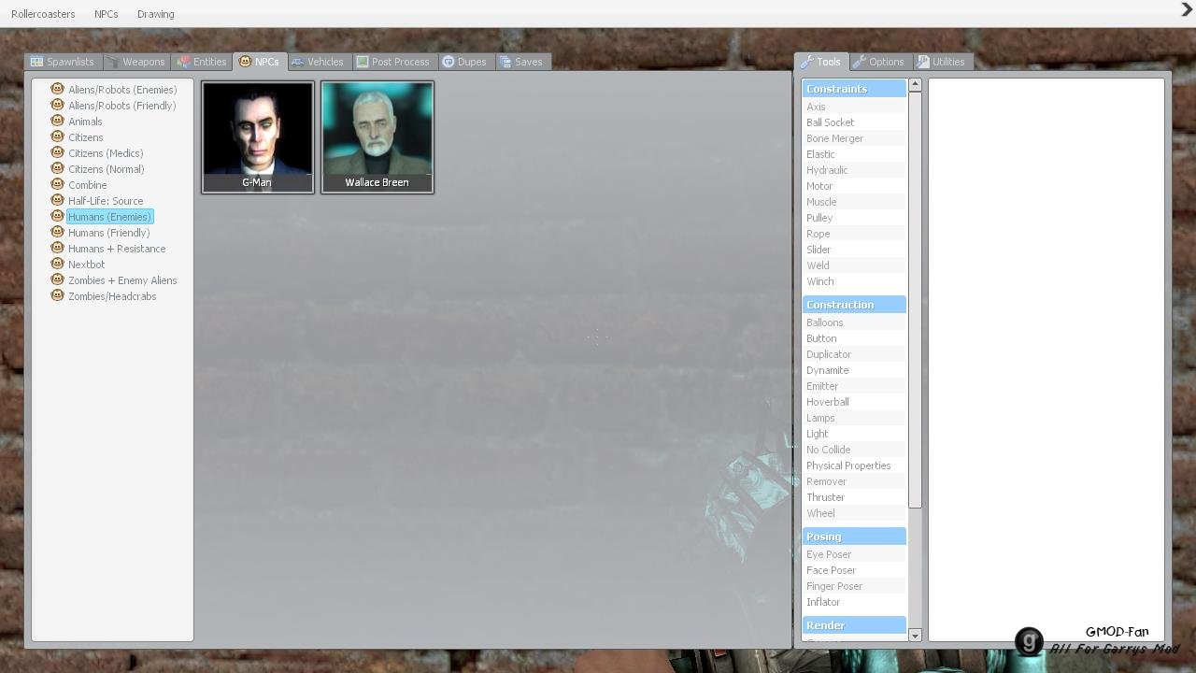Select the Physical Properties tool

tap(854, 465)
